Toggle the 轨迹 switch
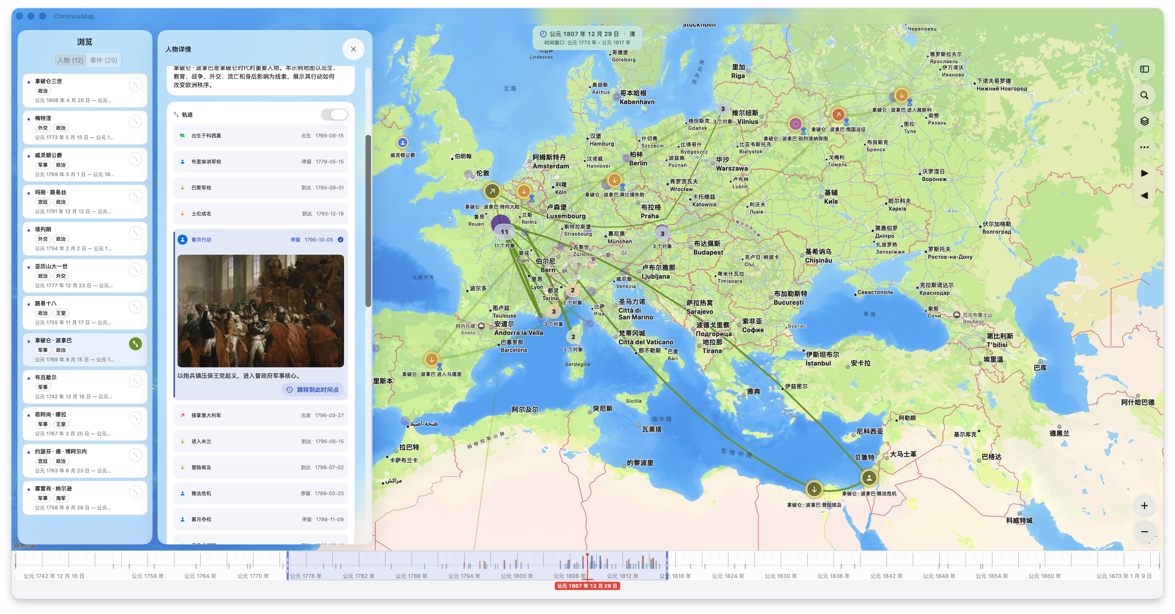 pos(334,115)
